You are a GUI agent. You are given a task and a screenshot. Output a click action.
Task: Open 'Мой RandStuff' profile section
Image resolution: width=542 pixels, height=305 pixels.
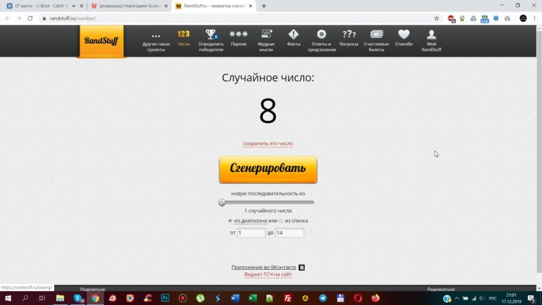point(431,41)
